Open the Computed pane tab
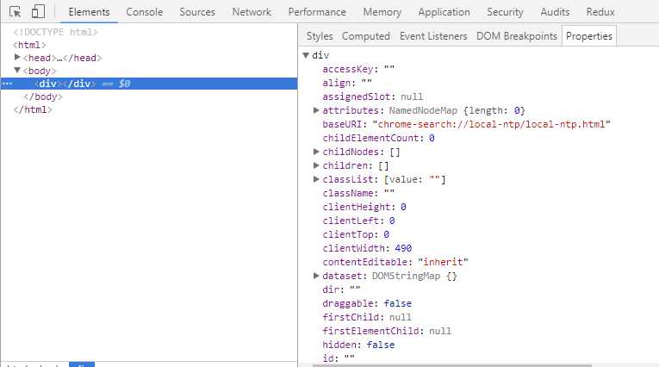Viewport: 659px width, 367px height. coord(365,36)
